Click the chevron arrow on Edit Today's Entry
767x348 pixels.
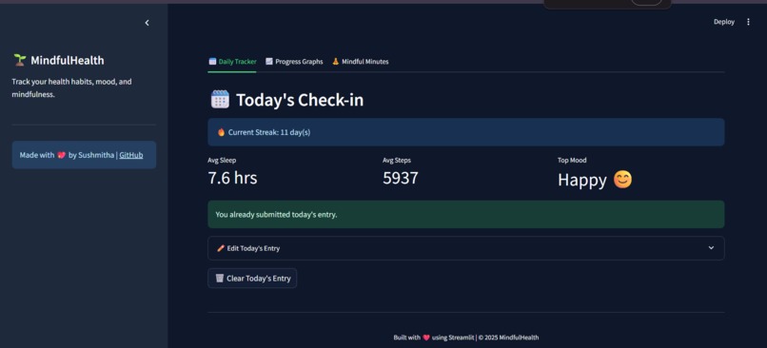coord(711,248)
